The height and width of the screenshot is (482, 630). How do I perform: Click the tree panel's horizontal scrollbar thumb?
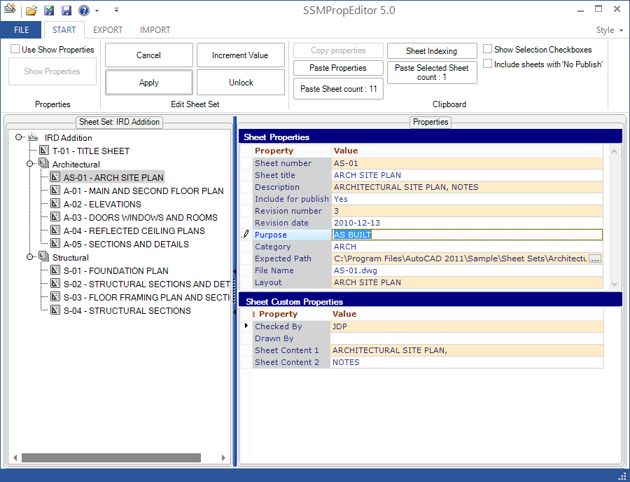coord(111,457)
